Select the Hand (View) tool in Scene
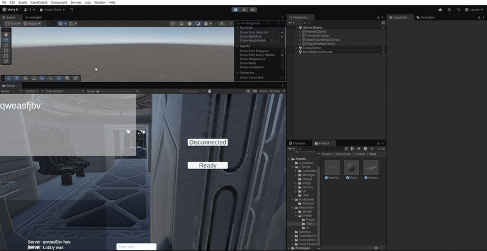487x251 pixels. [6, 35]
